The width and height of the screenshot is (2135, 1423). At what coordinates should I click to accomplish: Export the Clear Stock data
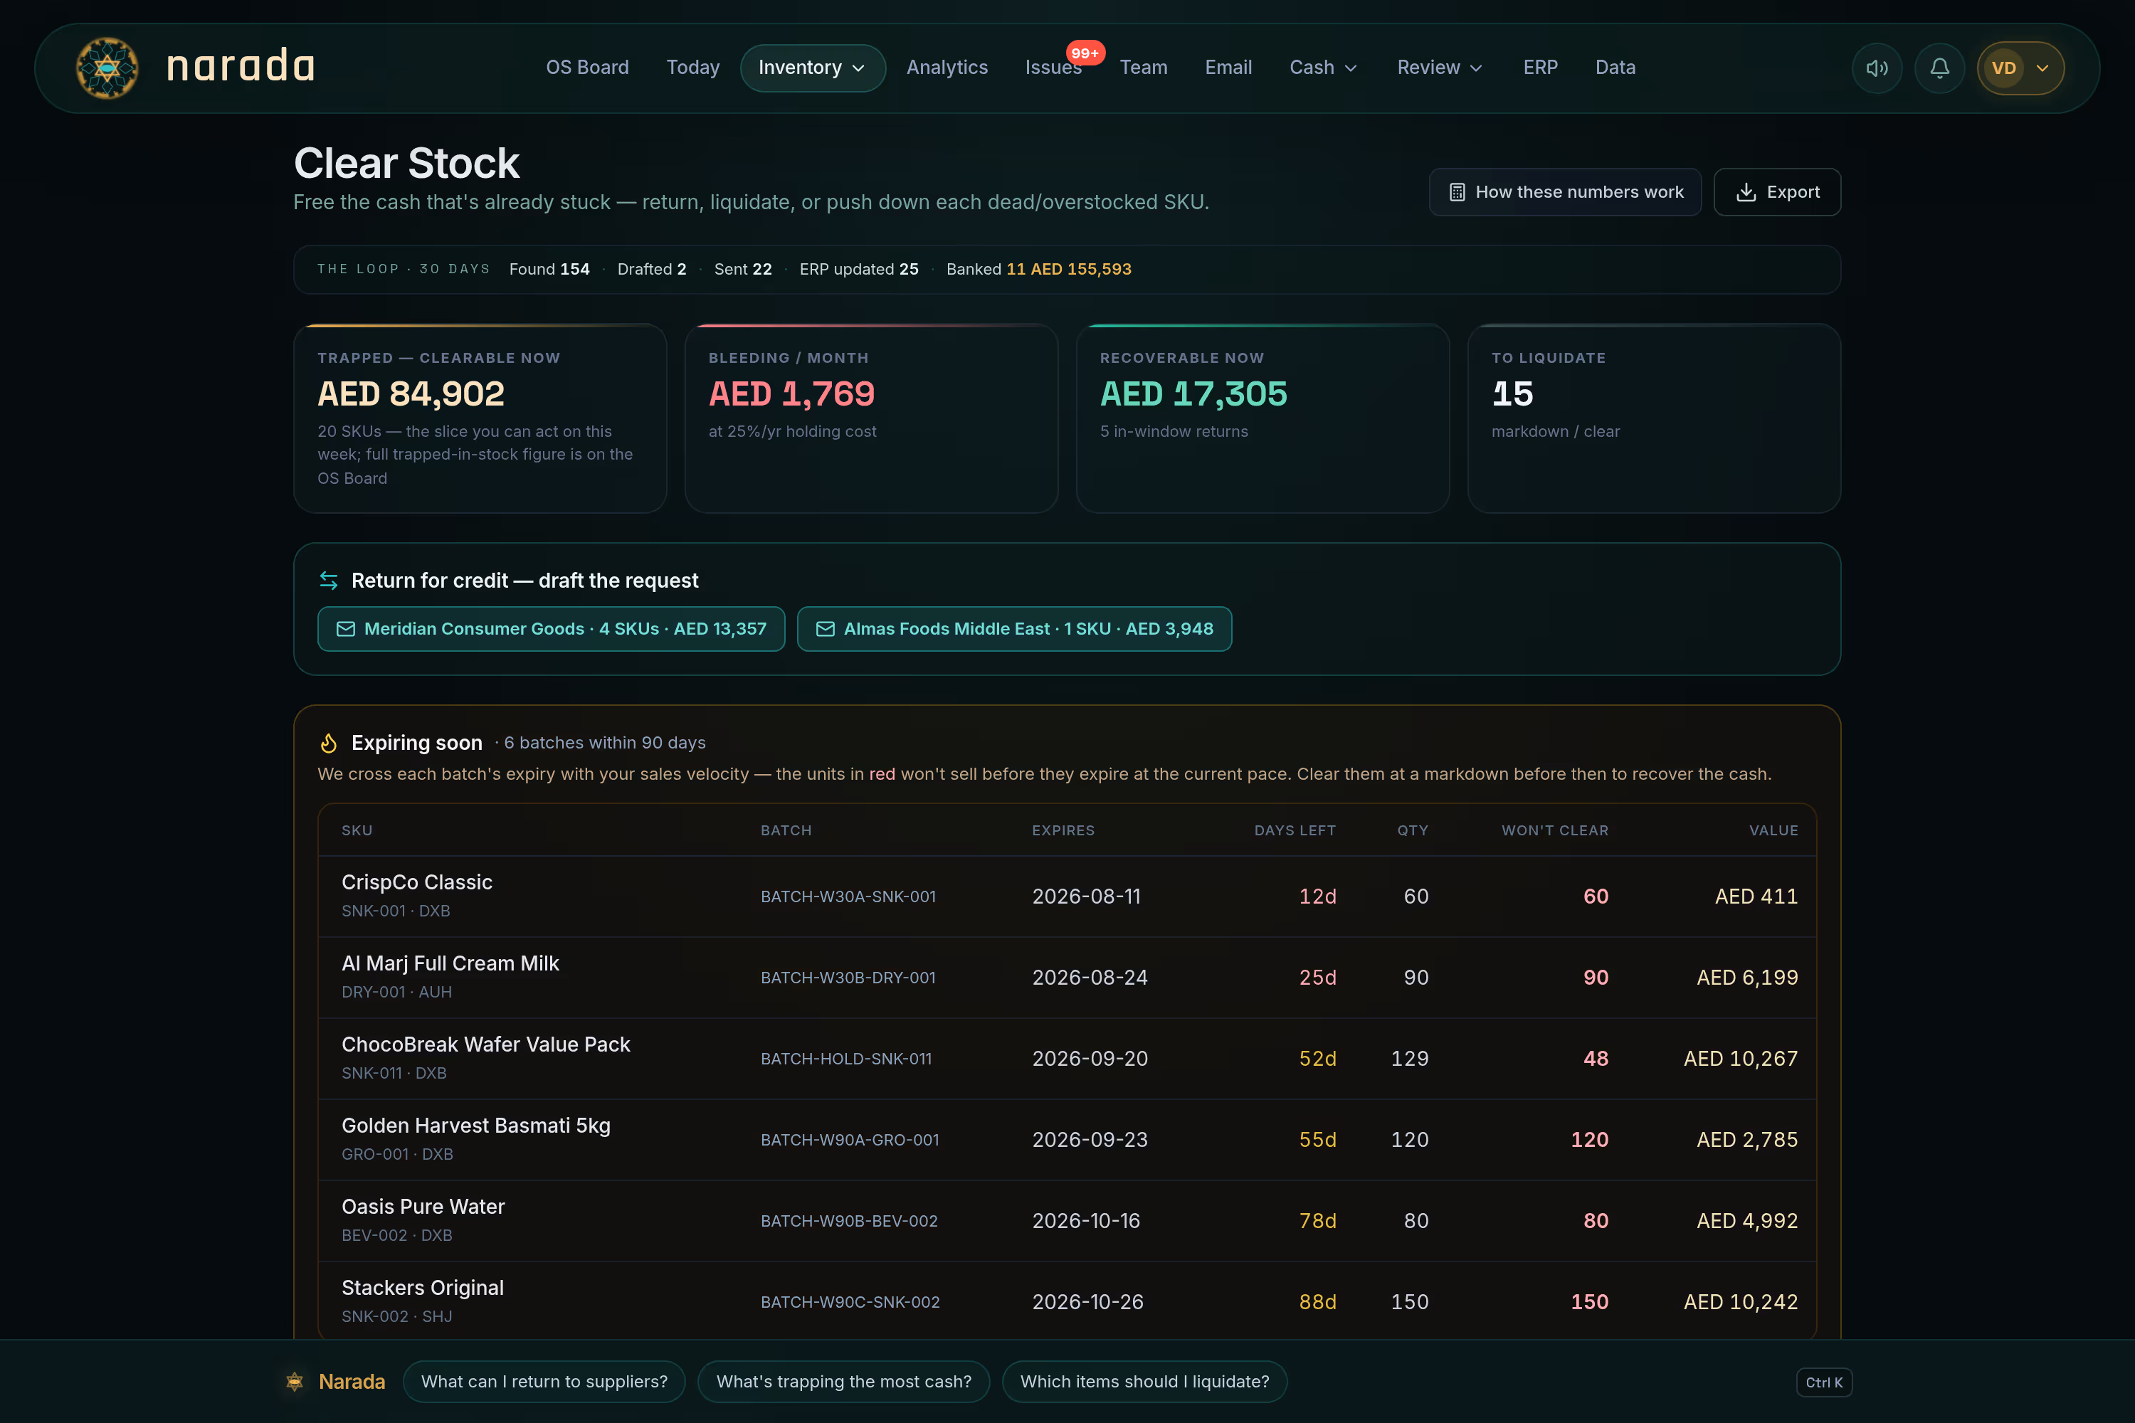[x=1776, y=192]
